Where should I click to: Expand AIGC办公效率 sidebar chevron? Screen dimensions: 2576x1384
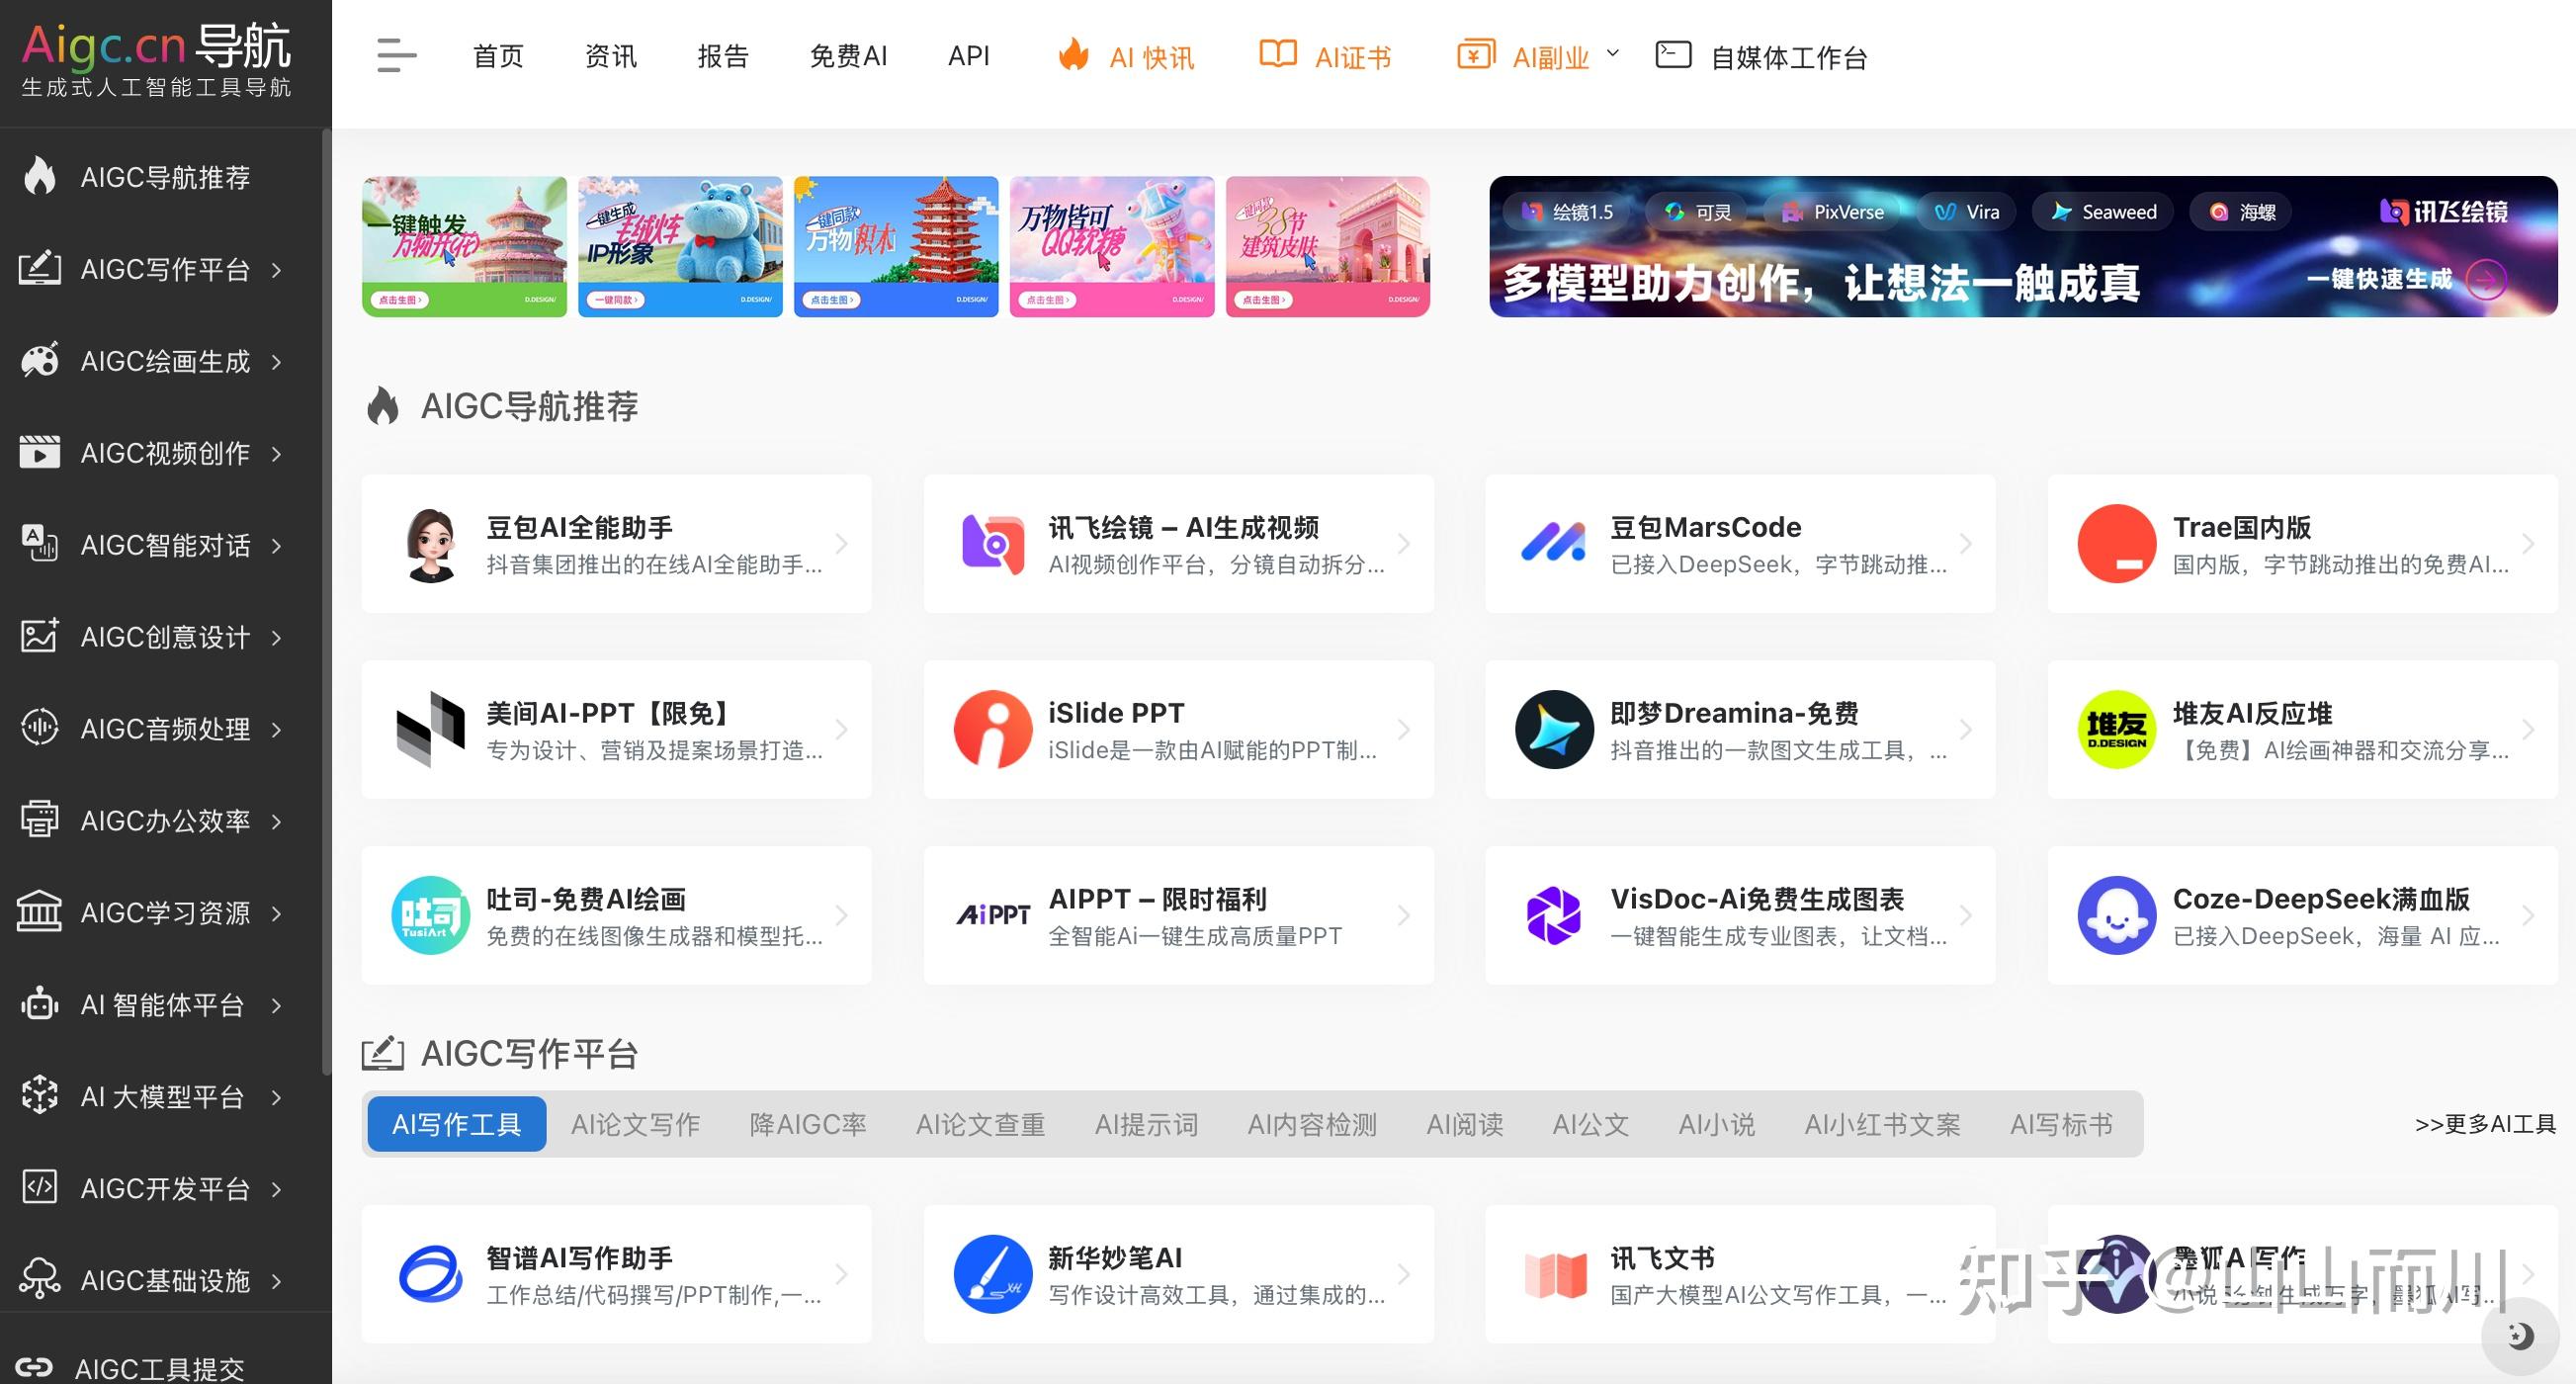pos(277,821)
